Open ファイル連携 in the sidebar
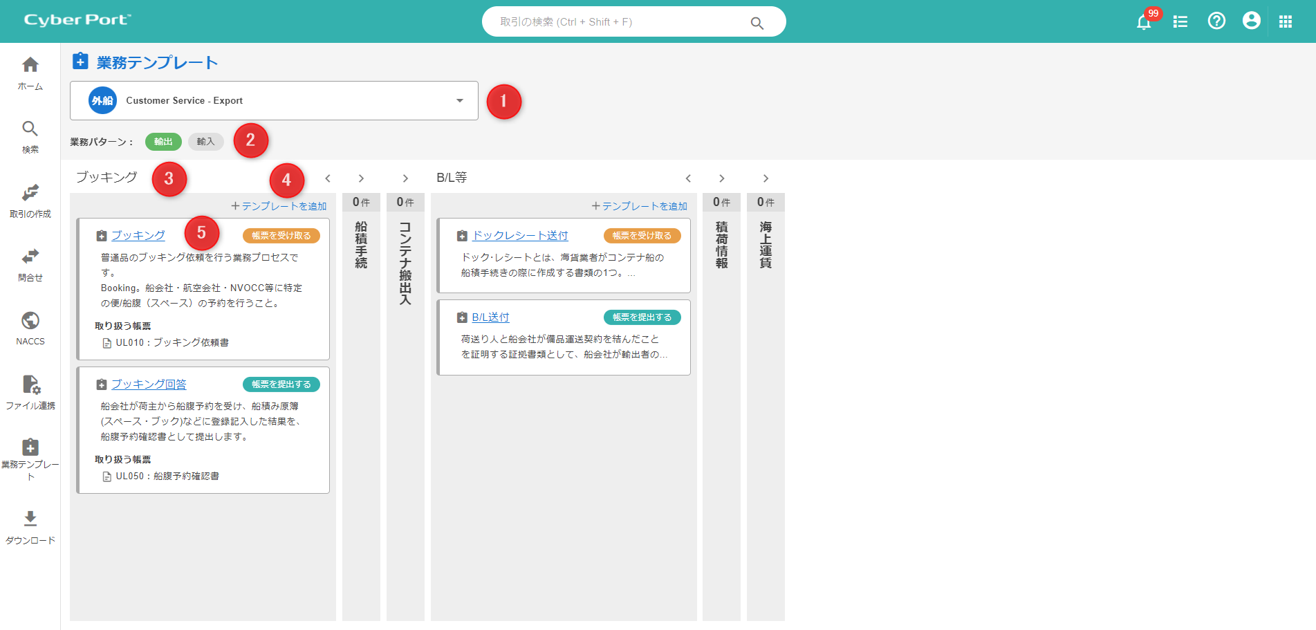Image resolution: width=1316 pixels, height=630 pixels. 30,391
